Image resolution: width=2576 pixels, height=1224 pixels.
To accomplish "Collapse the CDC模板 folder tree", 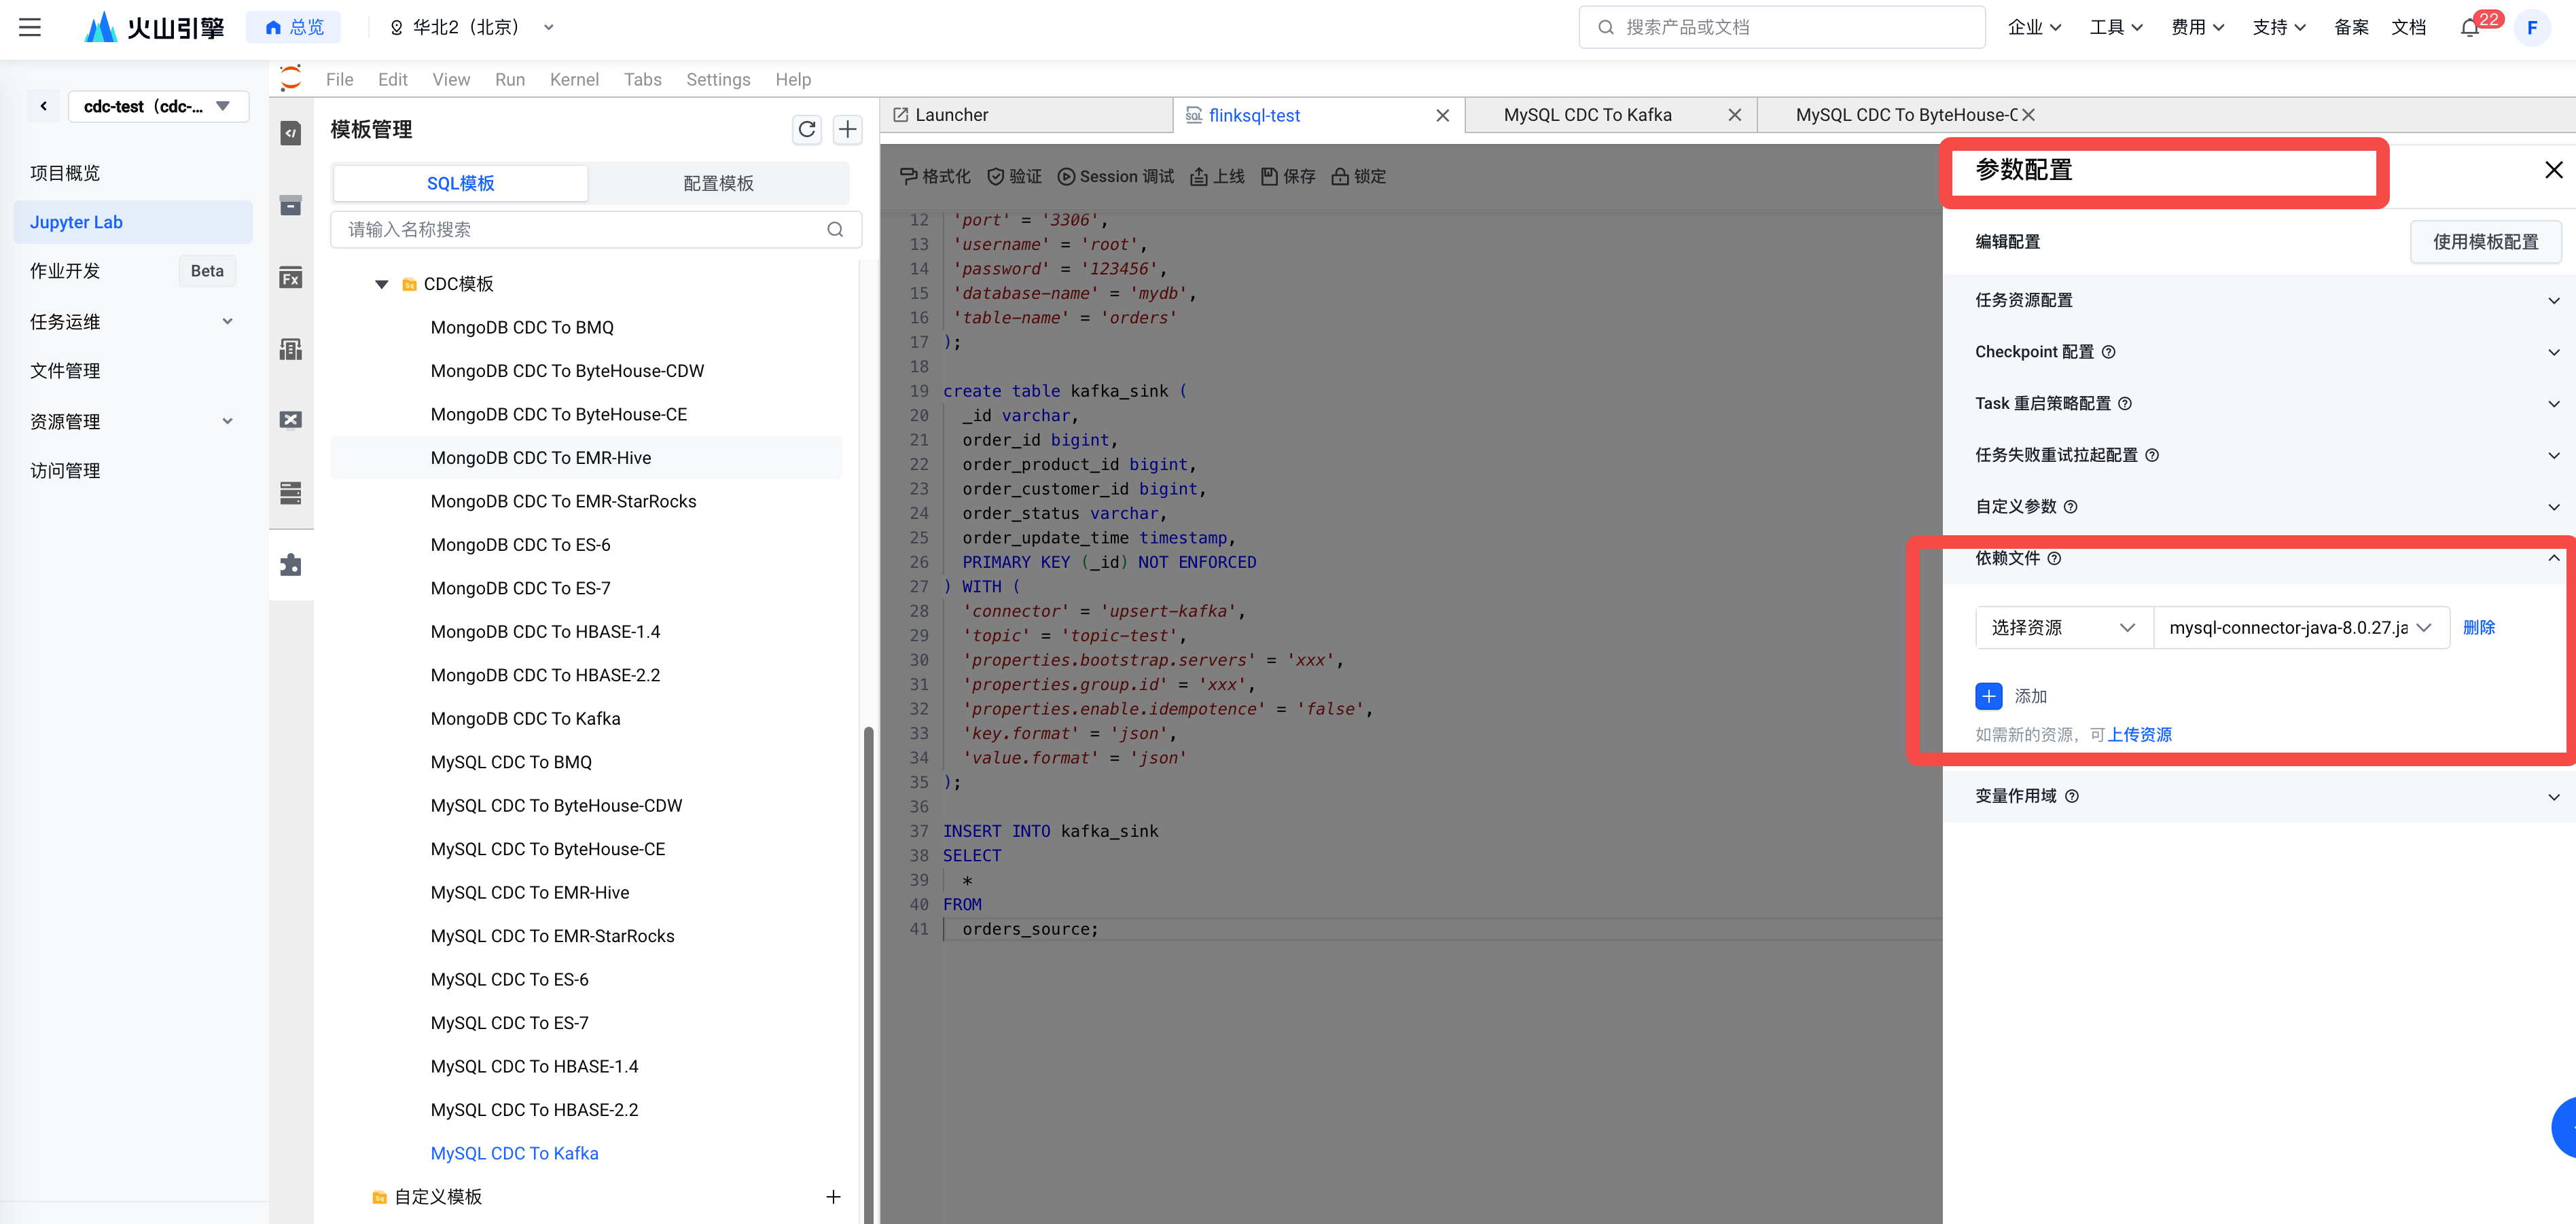I will point(381,284).
